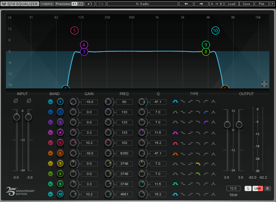Click band 8 node on the EQ graph
The image size is (276, 202).
[206, 52]
